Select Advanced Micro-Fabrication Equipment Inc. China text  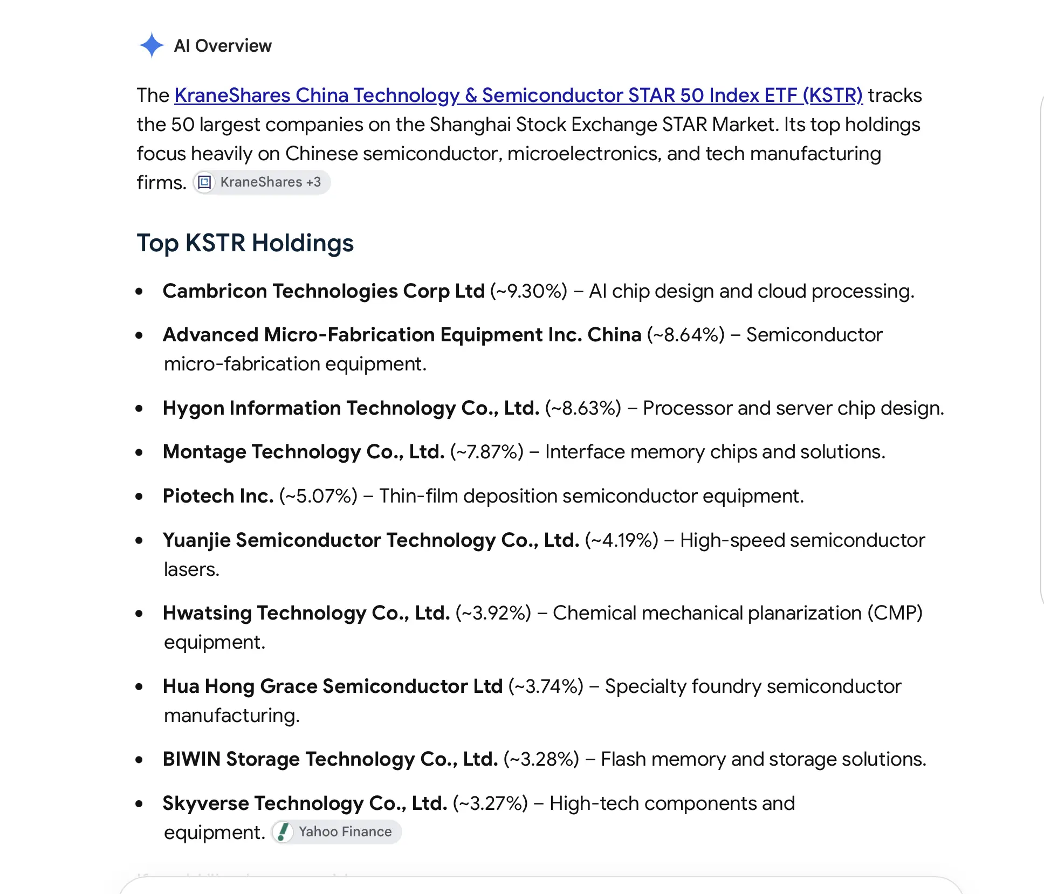pyautogui.click(x=402, y=335)
